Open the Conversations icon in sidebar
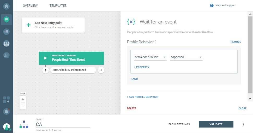Screen dimensions: 253x133 tap(6, 32)
